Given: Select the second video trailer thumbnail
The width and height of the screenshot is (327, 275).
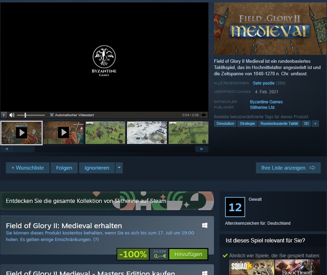Looking at the screenshot, I should pyautogui.click(x=63, y=132).
